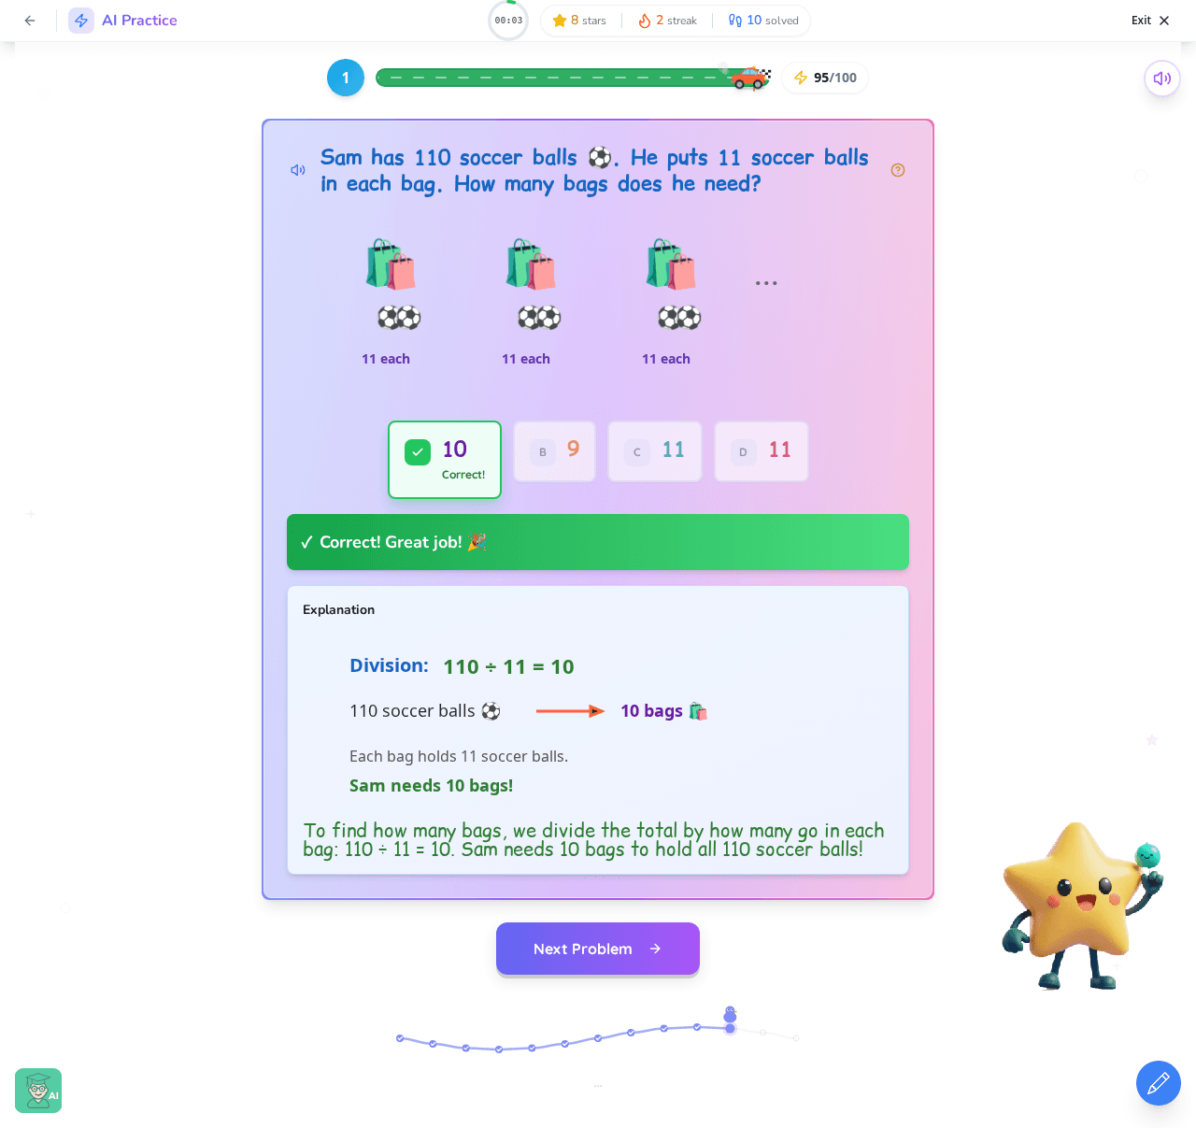
Task: Click the soccer ball emoji in question
Action: click(x=600, y=157)
